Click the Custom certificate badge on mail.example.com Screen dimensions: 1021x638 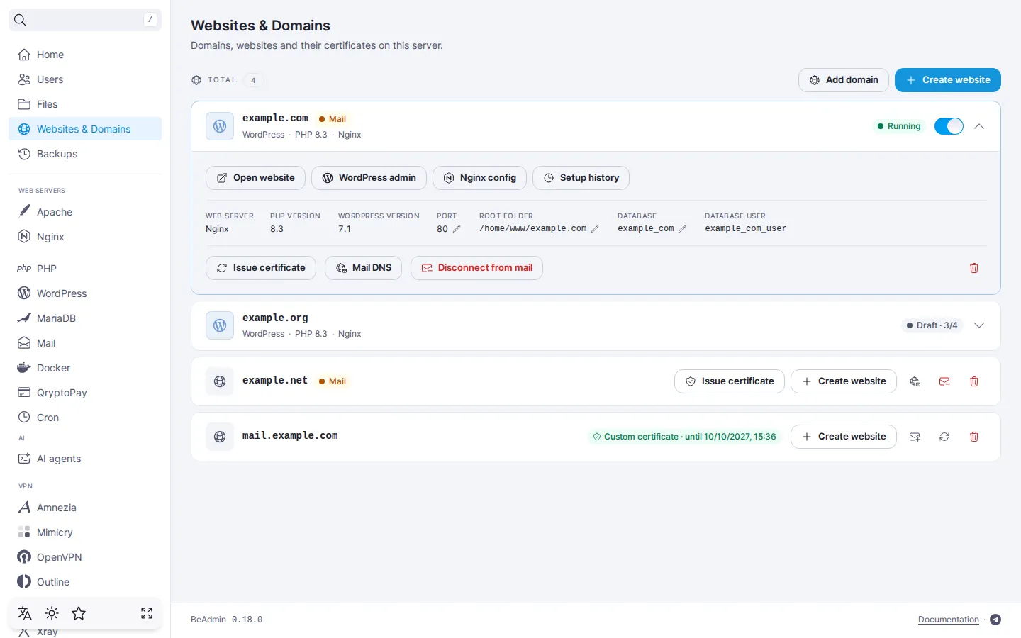click(684, 437)
